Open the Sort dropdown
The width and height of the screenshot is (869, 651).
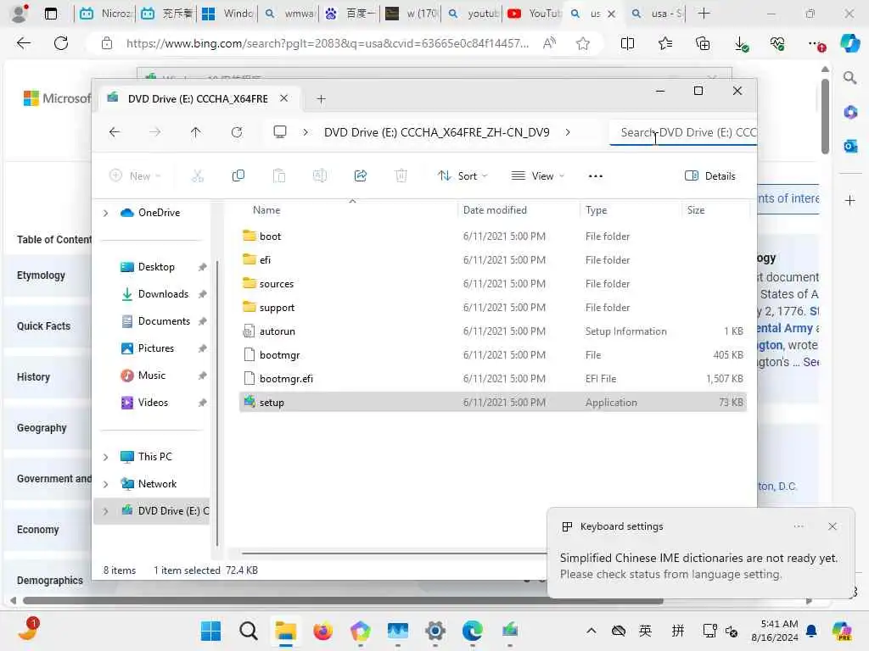[x=463, y=176]
